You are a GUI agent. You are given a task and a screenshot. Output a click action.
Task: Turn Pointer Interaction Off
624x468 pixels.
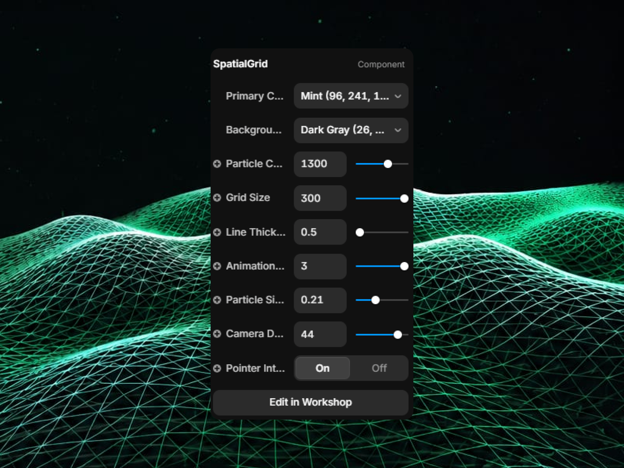pyautogui.click(x=379, y=368)
